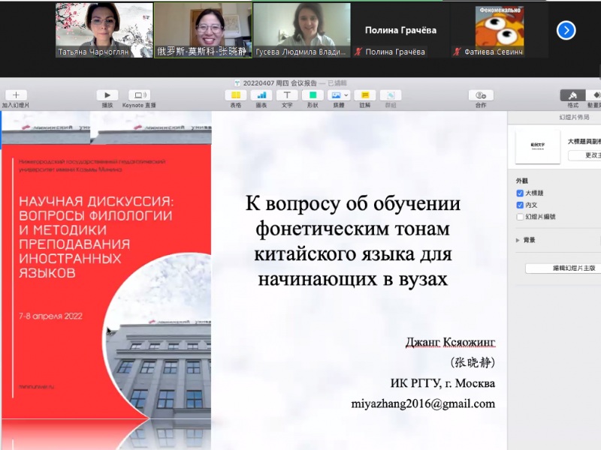Insert a chart using the chart icon
601x450 pixels.
coord(261,95)
